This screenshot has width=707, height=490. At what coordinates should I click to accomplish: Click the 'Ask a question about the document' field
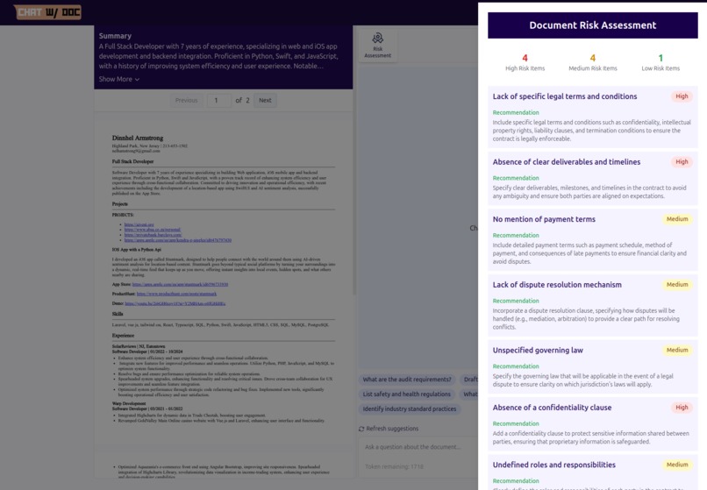(x=419, y=447)
